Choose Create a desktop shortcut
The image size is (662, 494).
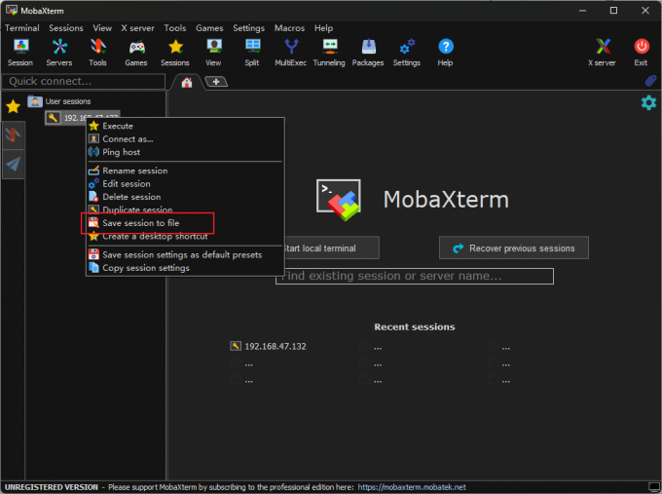click(185, 237)
